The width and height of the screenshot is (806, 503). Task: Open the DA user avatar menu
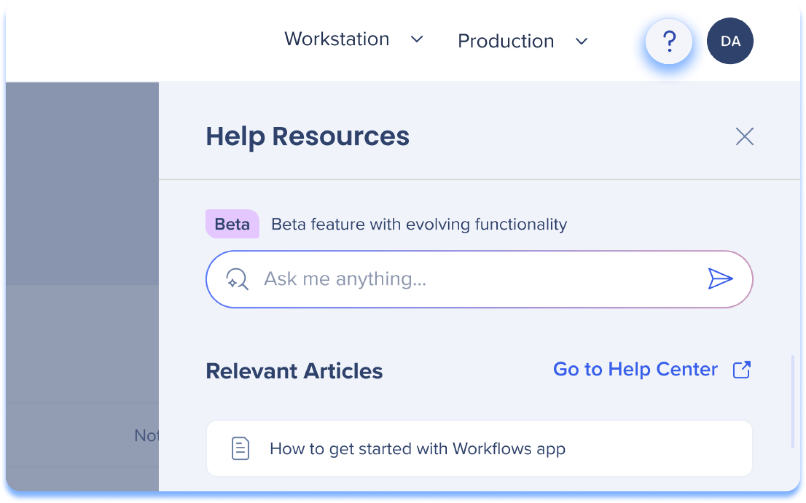(x=730, y=41)
